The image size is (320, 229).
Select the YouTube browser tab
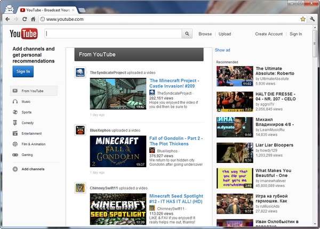click(47, 10)
